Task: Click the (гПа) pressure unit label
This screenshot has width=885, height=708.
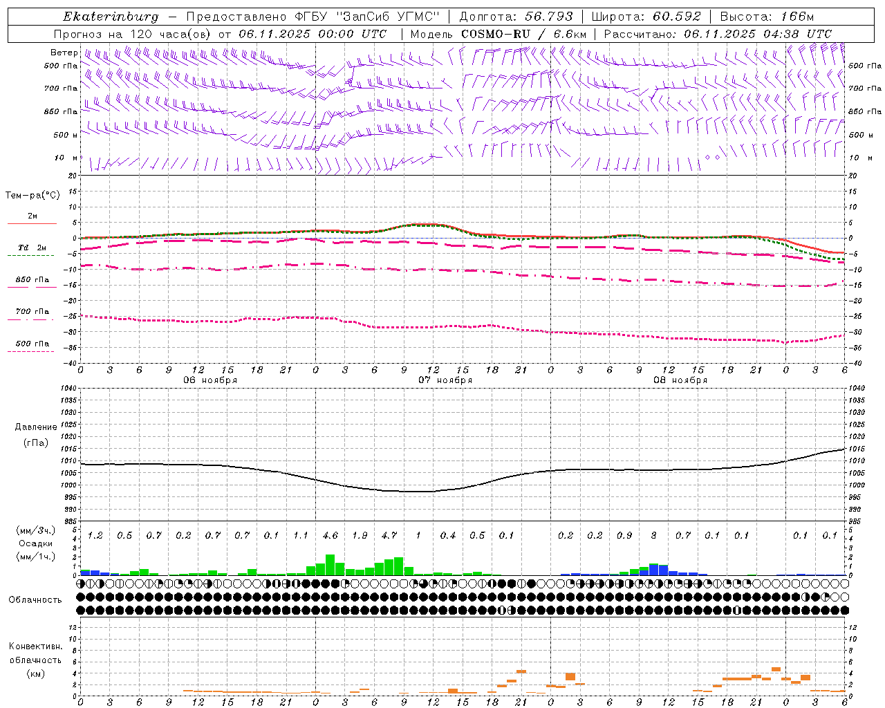Action: pos(36,443)
